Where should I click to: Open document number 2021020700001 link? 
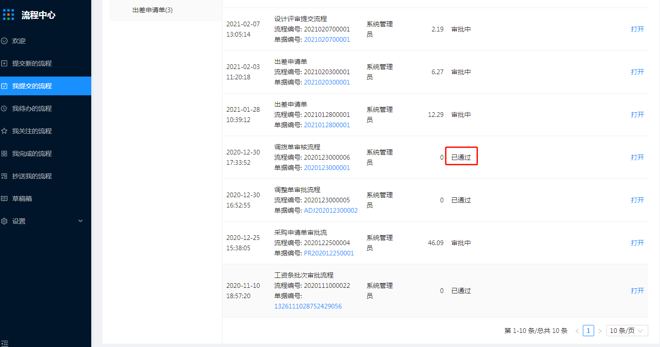327,39
